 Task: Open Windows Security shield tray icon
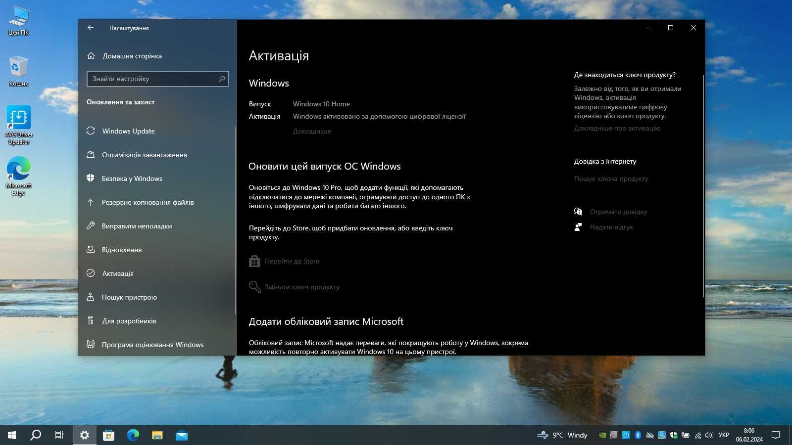pos(674,435)
